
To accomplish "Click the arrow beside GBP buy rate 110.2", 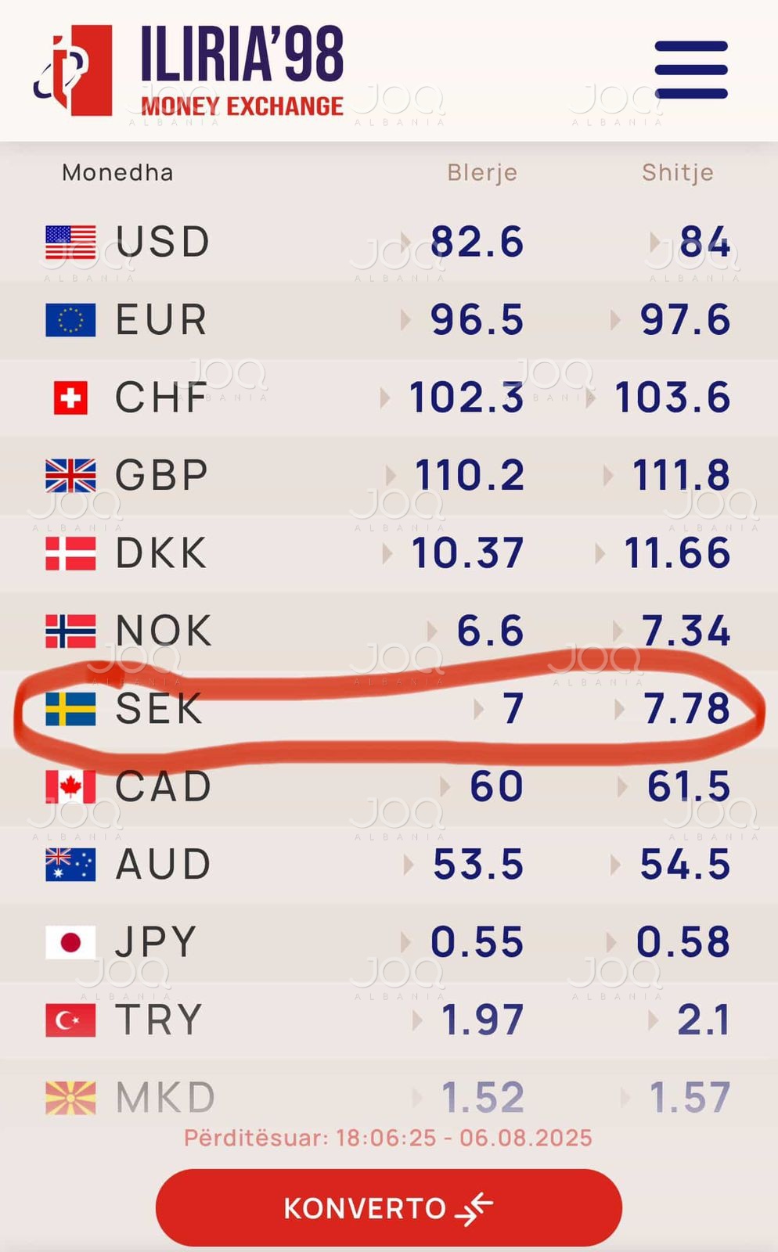I will [x=390, y=475].
